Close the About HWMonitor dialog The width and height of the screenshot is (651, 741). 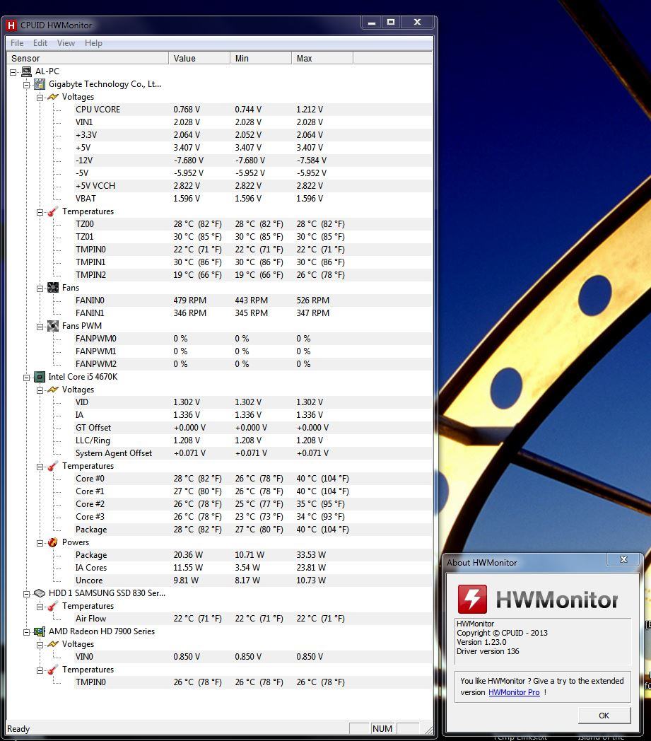click(623, 559)
